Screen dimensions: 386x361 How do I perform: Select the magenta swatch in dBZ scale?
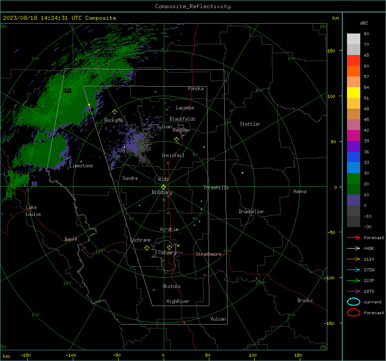pyautogui.click(x=353, y=136)
